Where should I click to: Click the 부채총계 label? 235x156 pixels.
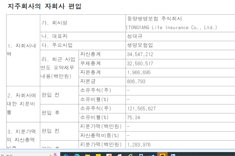90,63
